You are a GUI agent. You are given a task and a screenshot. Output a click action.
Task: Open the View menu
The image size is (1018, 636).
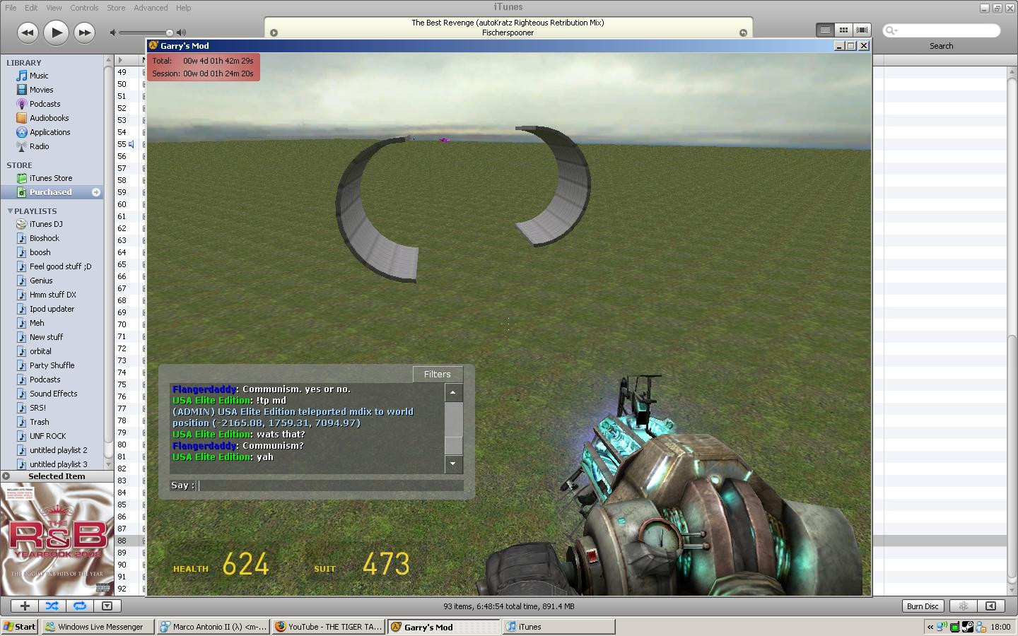tap(54, 8)
